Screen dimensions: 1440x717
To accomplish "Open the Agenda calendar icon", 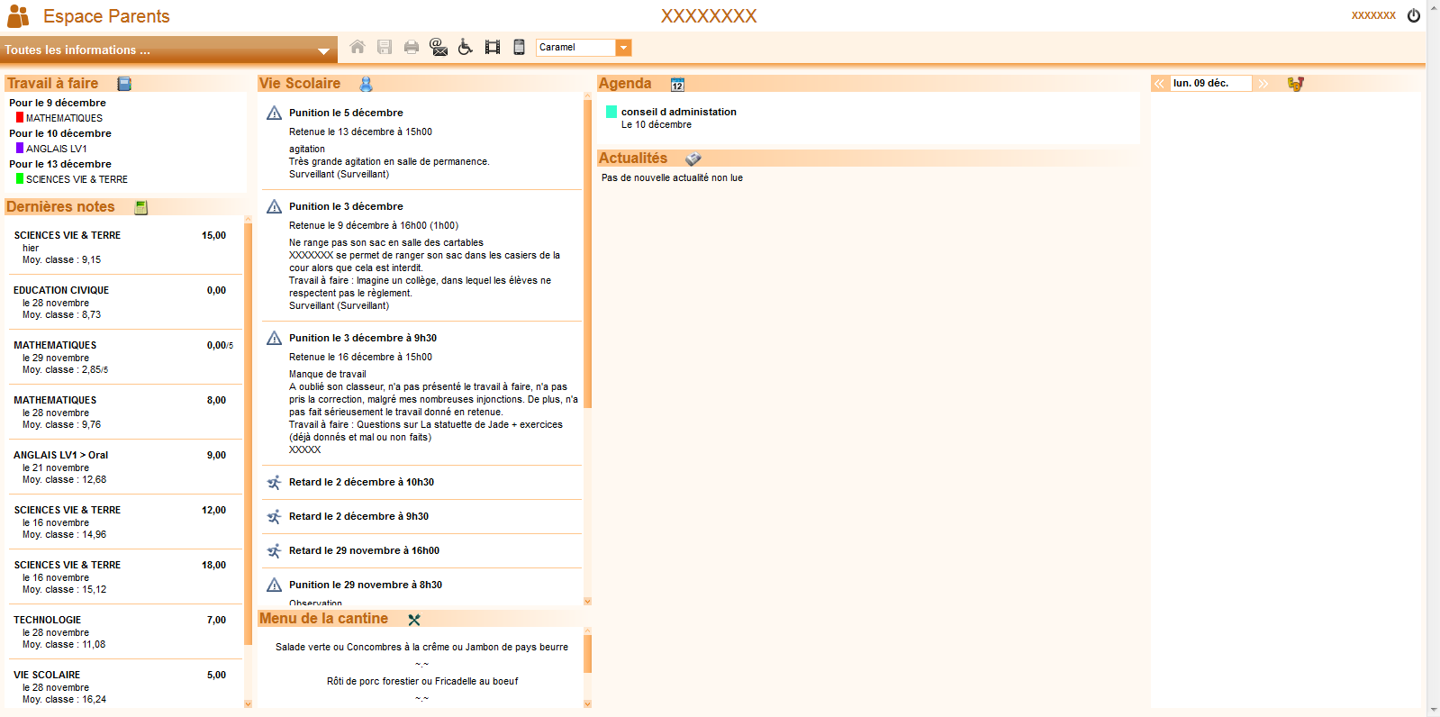I will point(677,84).
